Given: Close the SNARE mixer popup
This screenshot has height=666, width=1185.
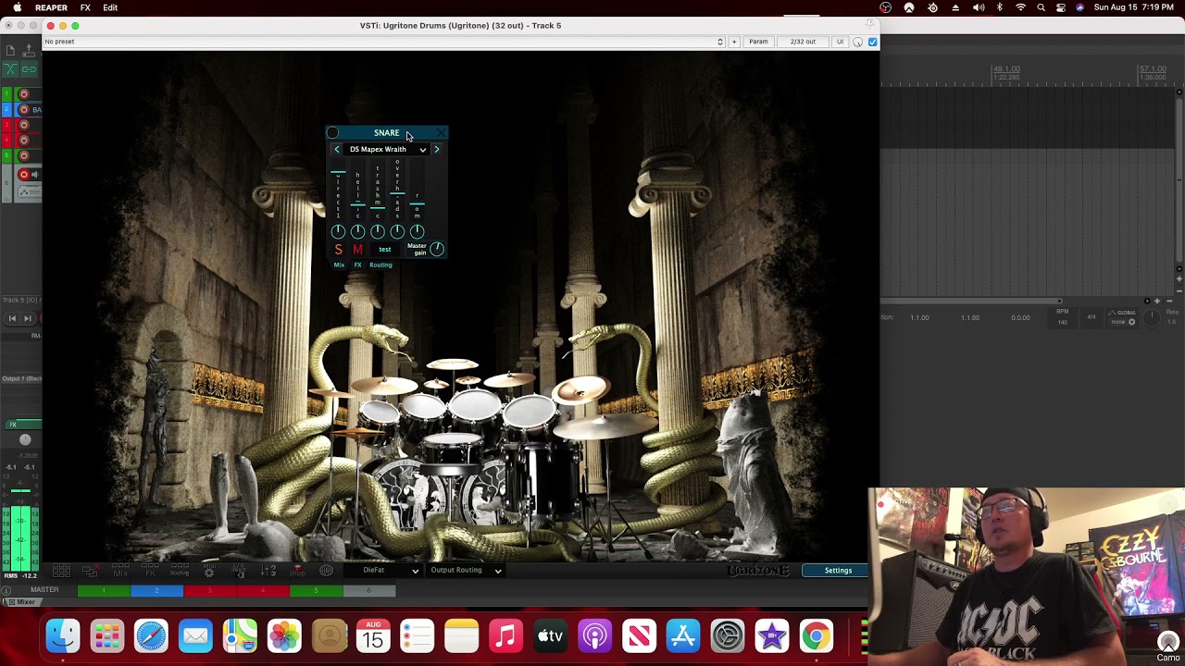Looking at the screenshot, I should coord(441,133).
